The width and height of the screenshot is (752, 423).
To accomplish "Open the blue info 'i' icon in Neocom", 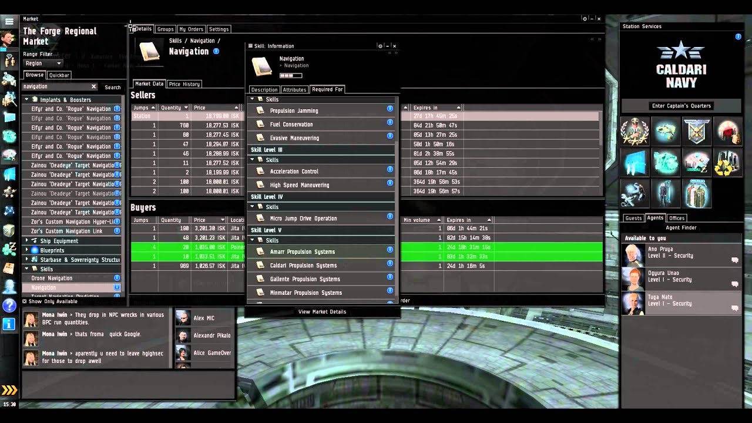I will click(9, 324).
